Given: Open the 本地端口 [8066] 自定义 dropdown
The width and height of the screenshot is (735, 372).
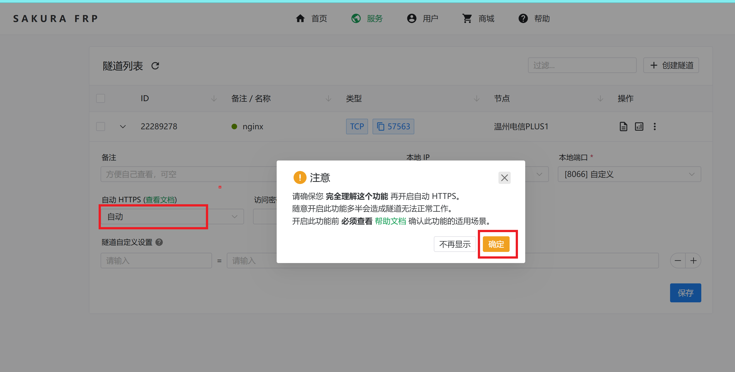Looking at the screenshot, I should coord(629,174).
